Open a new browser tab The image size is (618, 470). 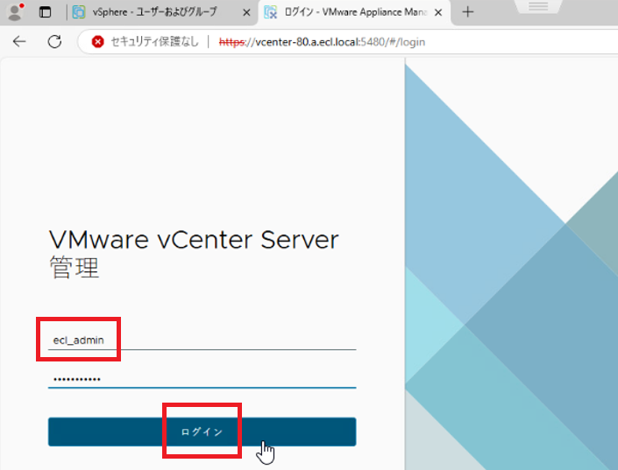pyautogui.click(x=467, y=12)
